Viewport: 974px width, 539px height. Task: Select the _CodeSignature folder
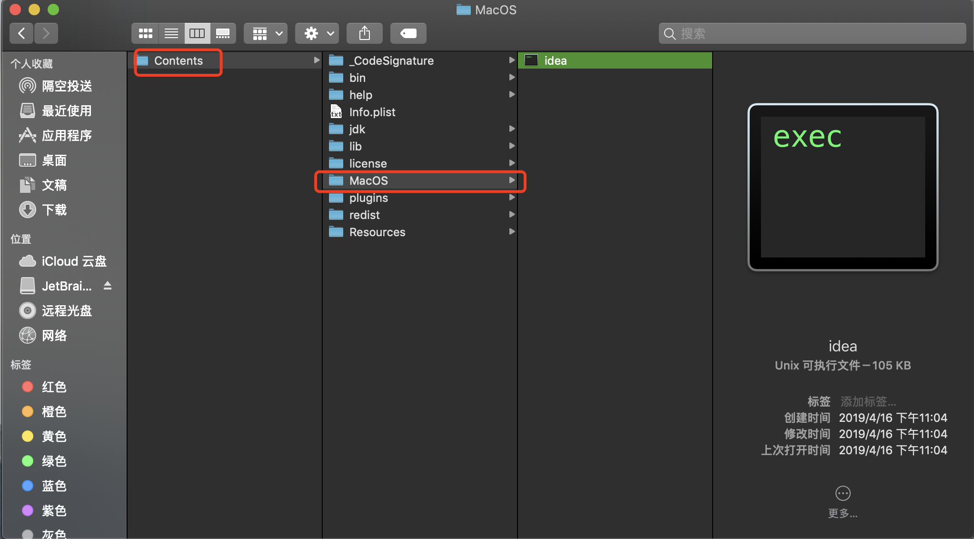coord(419,60)
